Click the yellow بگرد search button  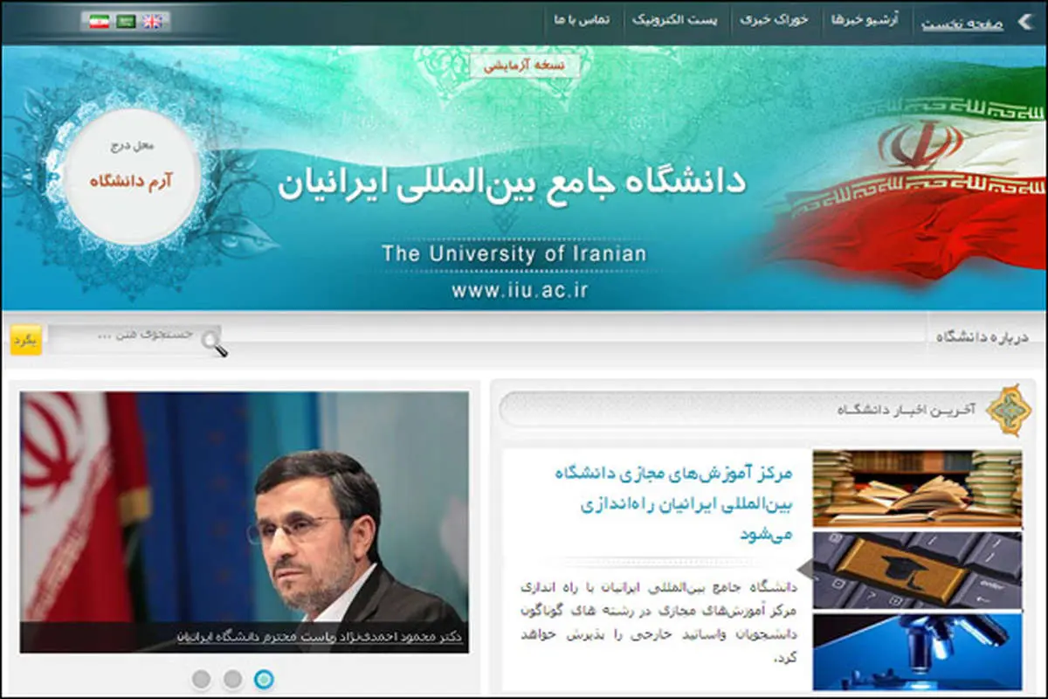pos(26,339)
